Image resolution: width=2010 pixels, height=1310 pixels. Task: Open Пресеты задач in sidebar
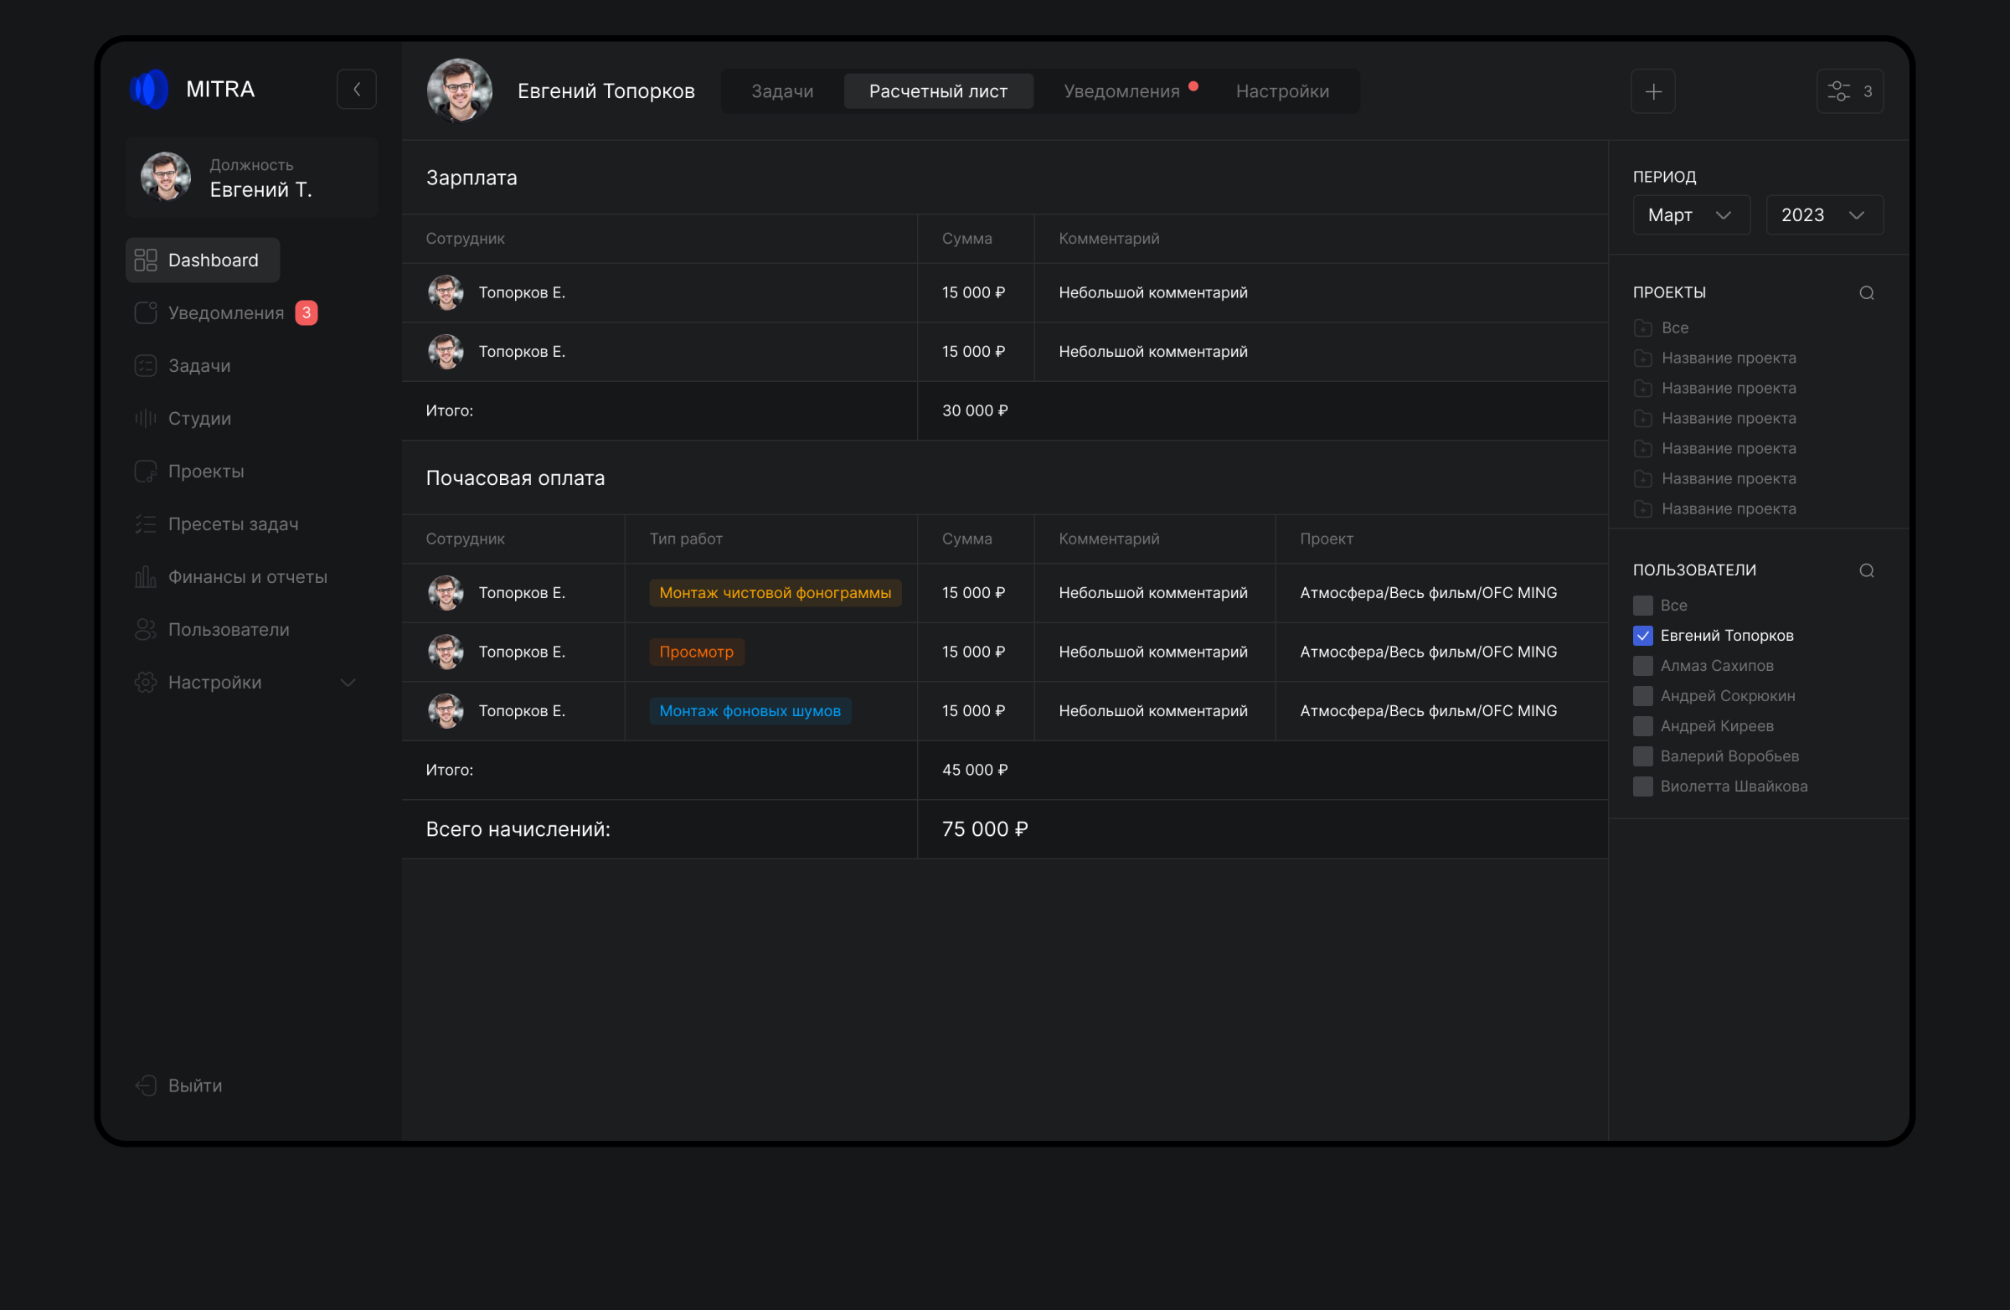pyautogui.click(x=232, y=524)
